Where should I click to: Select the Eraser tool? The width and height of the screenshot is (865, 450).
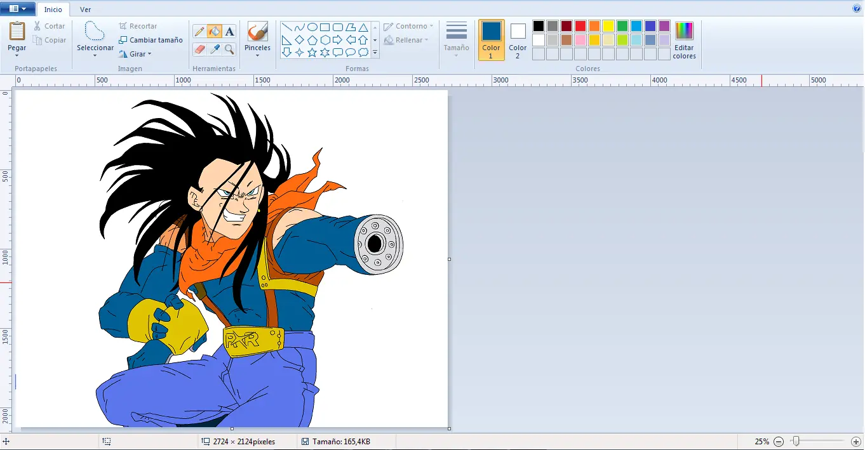[x=199, y=49]
